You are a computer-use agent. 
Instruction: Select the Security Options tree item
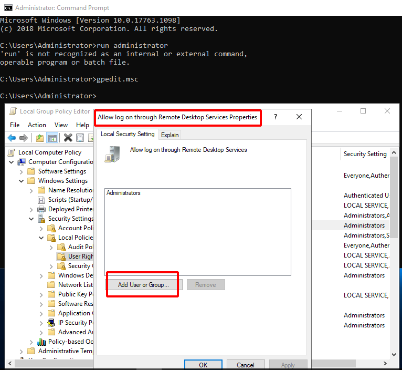[x=80, y=266]
